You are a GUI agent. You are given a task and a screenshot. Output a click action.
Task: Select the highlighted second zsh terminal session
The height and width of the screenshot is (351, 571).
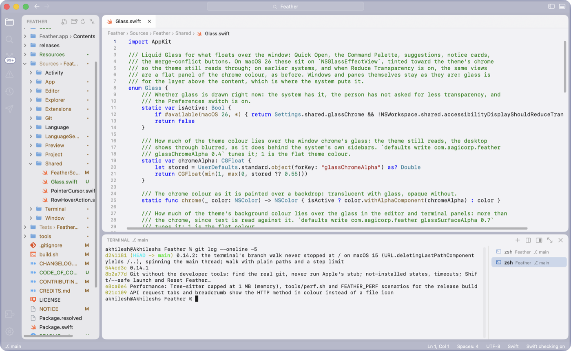click(529, 263)
